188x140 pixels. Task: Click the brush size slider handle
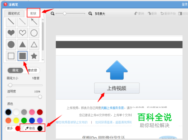pyautogui.click(x=10, y=85)
